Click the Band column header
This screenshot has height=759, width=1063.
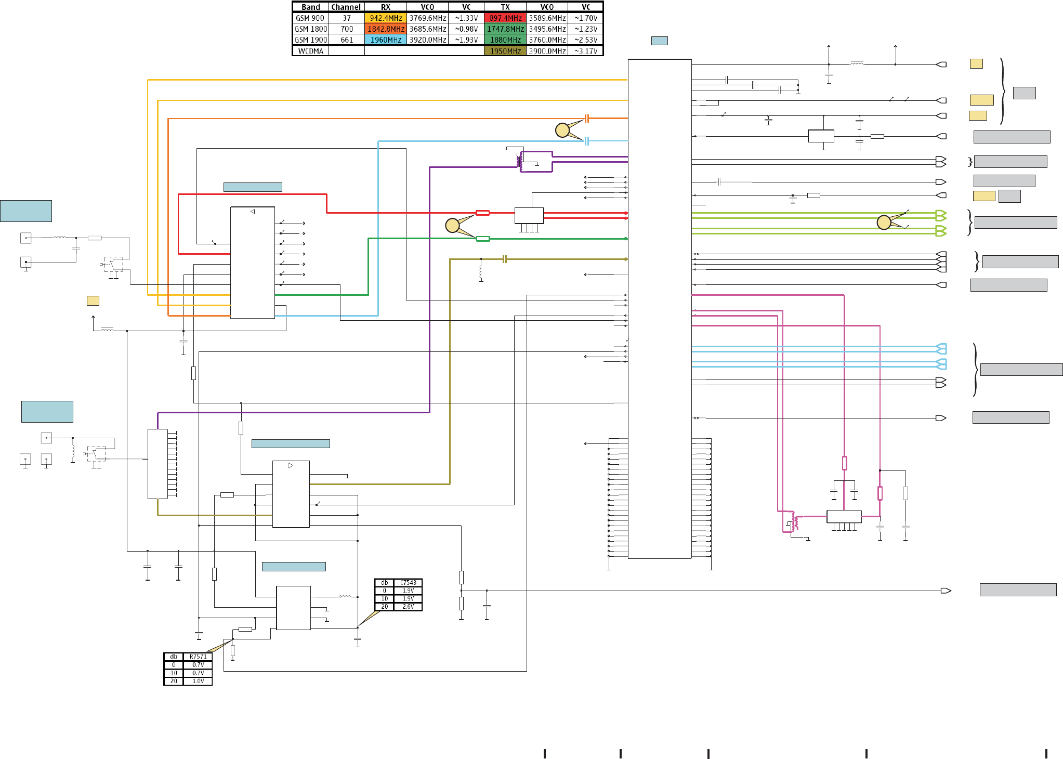(x=311, y=7)
